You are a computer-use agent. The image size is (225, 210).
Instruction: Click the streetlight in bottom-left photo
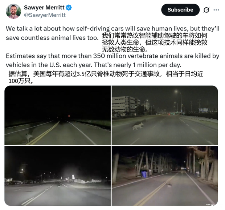point(22,170)
